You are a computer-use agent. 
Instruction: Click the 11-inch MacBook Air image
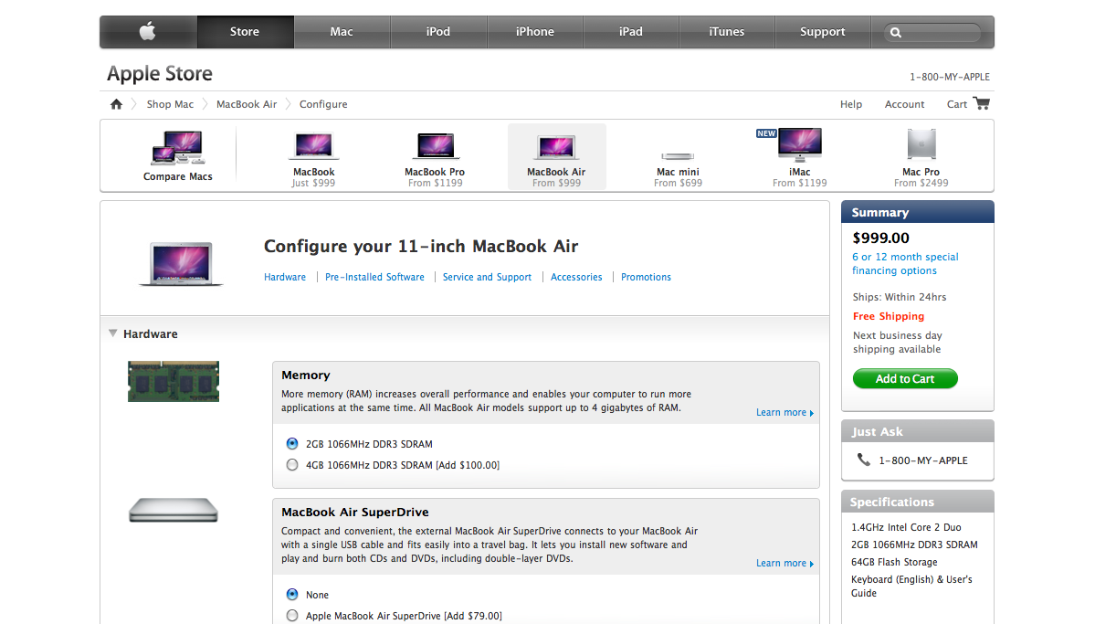pyautogui.click(x=181, y=264)
